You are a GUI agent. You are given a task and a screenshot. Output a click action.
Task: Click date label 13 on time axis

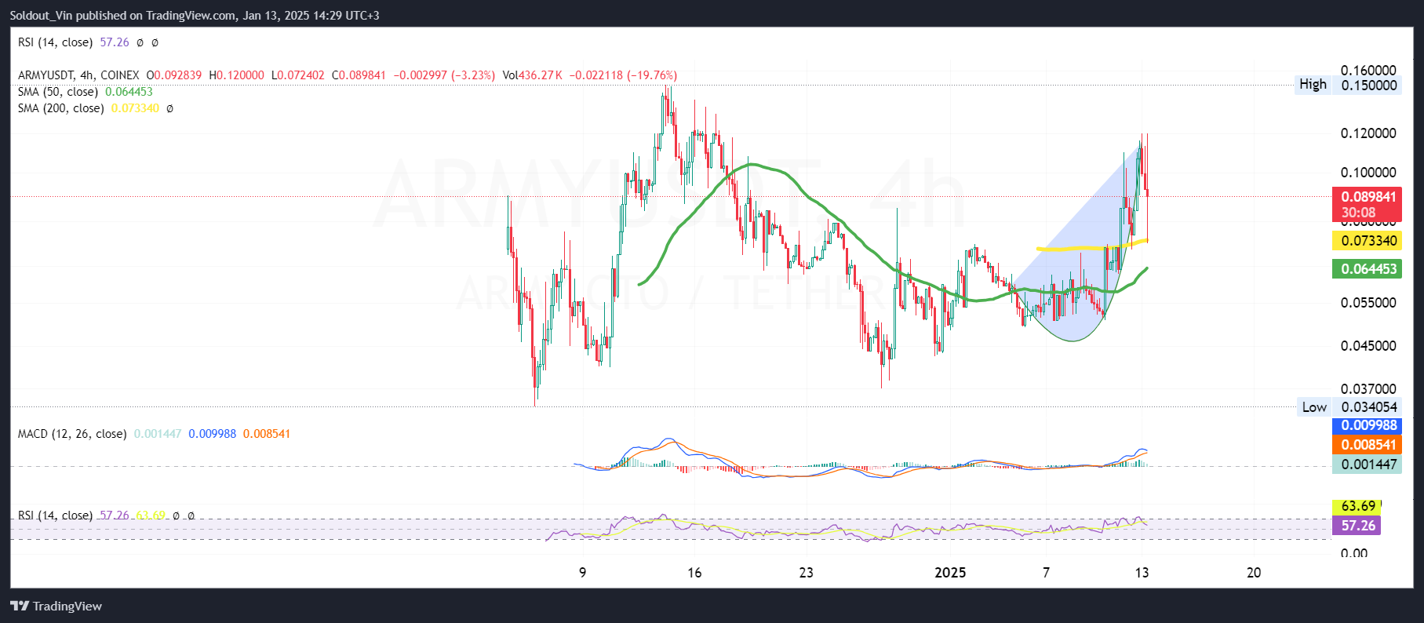(x=1142, y=573)
